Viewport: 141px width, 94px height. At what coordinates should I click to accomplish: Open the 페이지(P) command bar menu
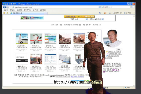click(x=118, y=13)
